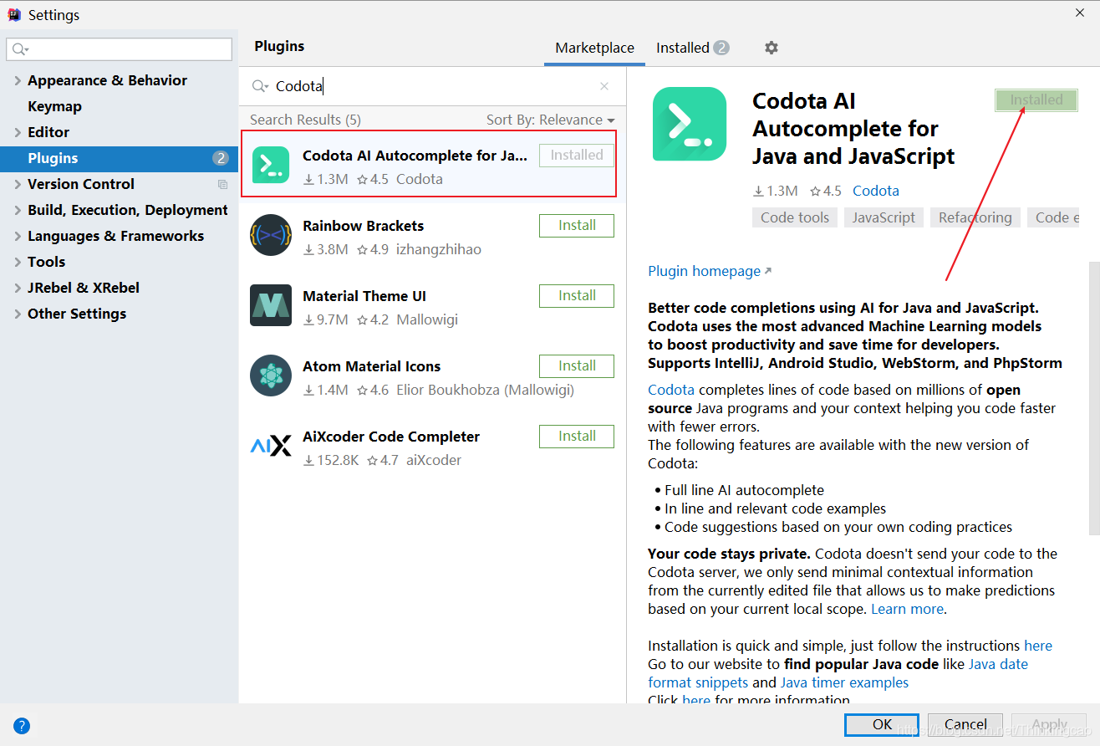Select Plugins in settings tree
1100x746 pixels.
click(x=119, y=158)
